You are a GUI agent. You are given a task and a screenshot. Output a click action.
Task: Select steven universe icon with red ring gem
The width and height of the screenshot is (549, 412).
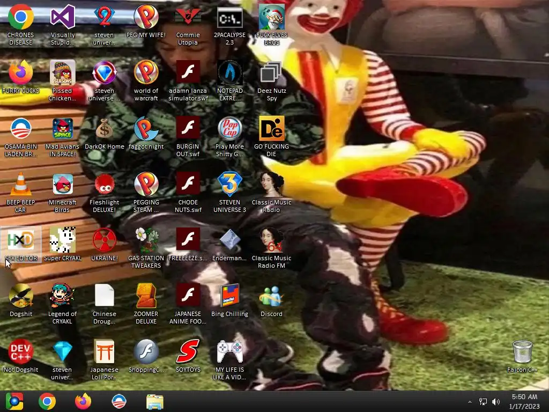pyautogui.click(x=105, y=72)
